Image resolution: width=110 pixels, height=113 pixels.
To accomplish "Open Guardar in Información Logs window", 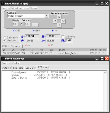I will coord(6,63).
